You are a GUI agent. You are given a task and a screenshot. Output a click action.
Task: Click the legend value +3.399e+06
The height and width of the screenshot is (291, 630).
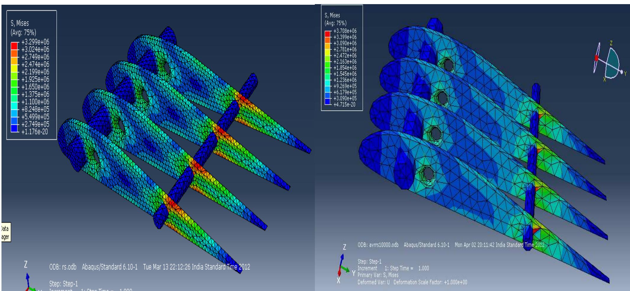click(x=345, y=37)
